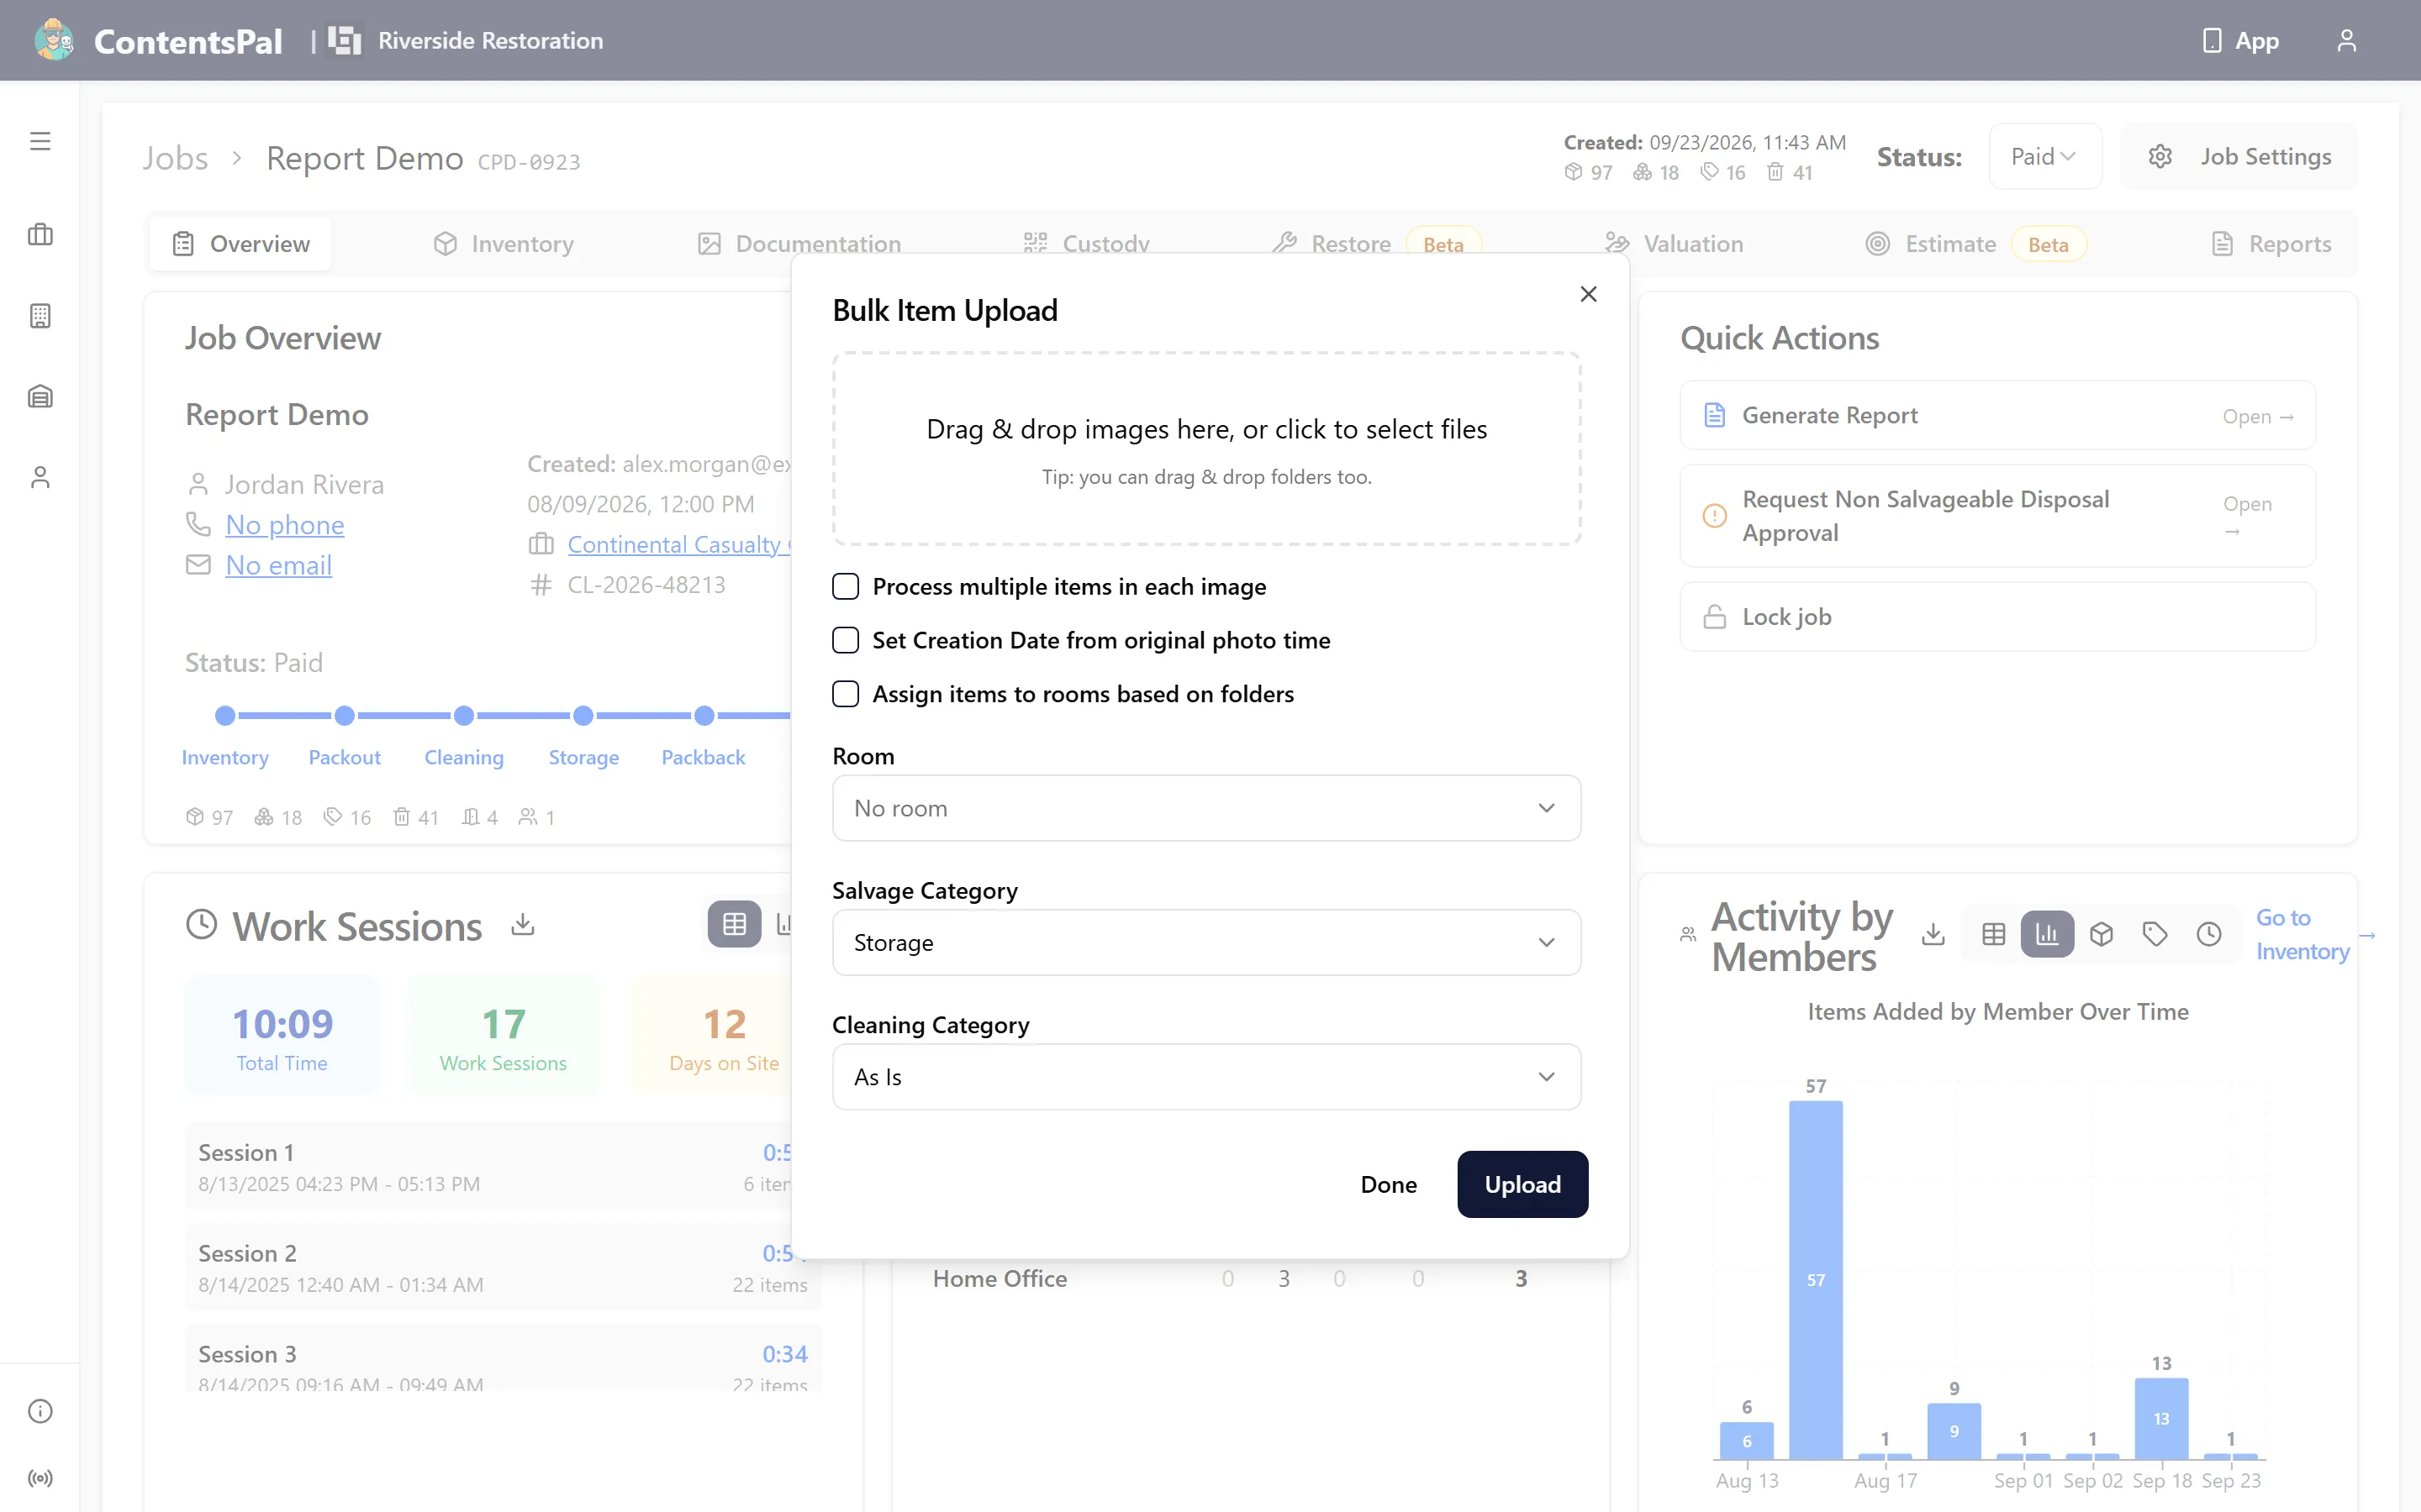Click the App button in header
The image size is (2421, 1512).
pyautogui.click(x=2241, y=40)
